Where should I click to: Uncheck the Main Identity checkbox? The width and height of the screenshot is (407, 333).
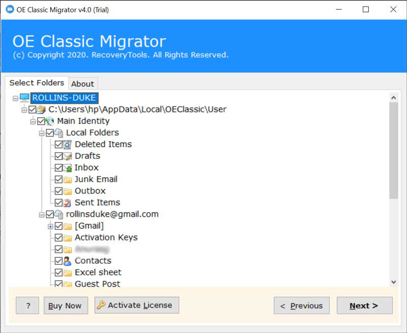click(x=41, y=121)
